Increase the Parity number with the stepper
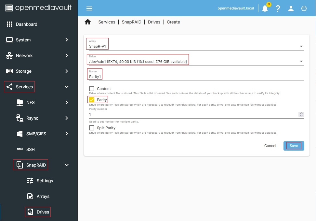316x221 pixels. click(301, 113)
